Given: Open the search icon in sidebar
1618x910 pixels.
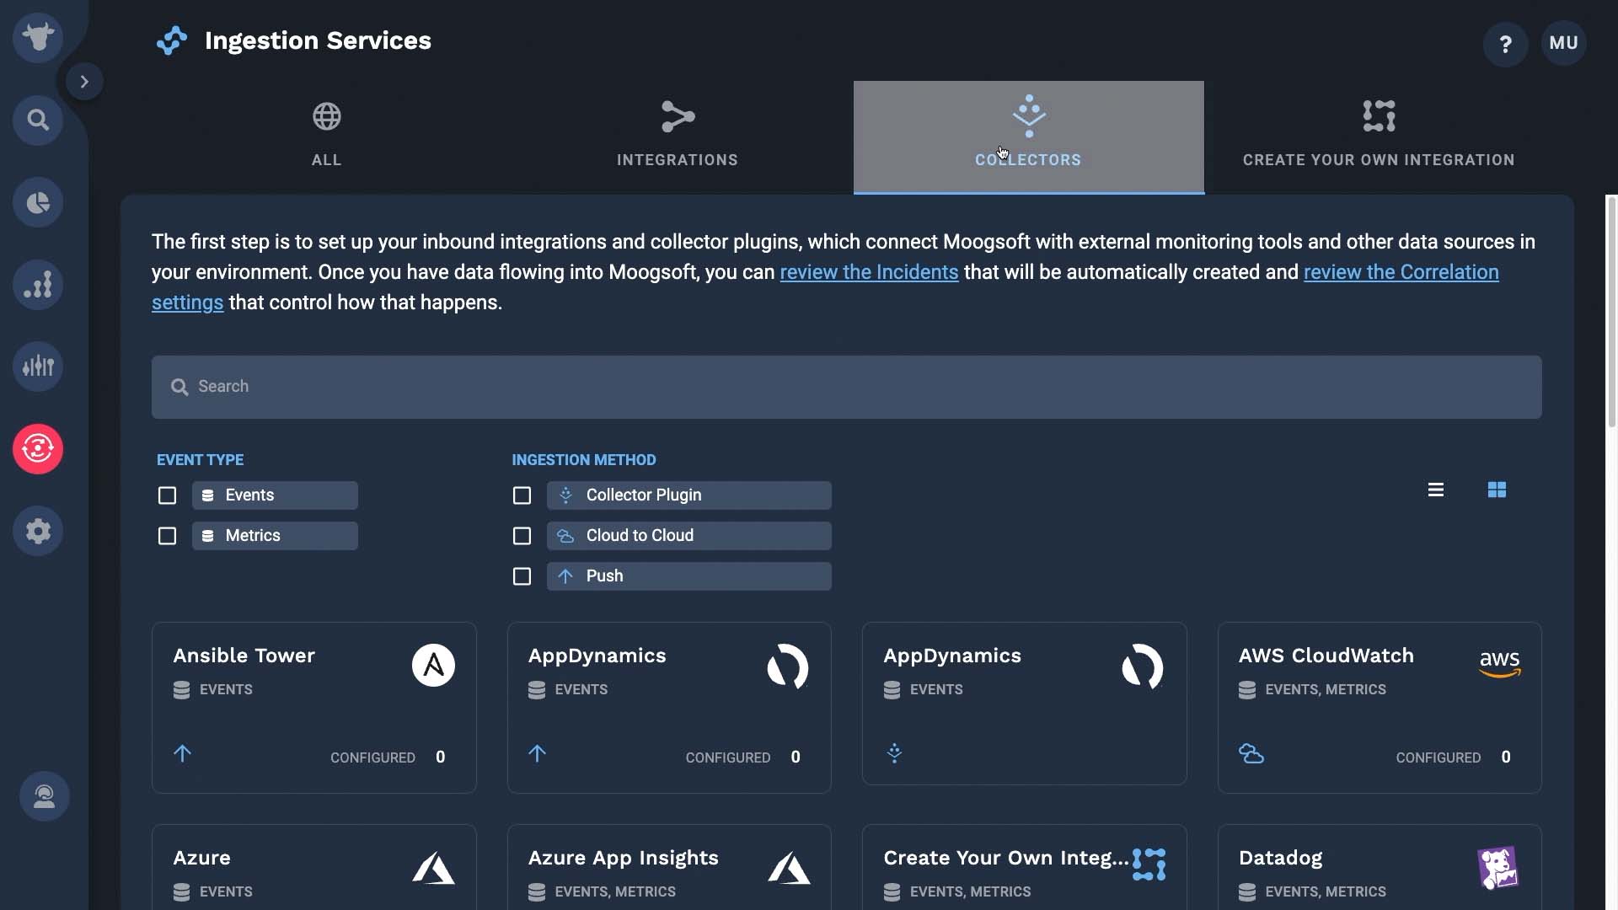Looking at the screenshot, I should 38,120.
